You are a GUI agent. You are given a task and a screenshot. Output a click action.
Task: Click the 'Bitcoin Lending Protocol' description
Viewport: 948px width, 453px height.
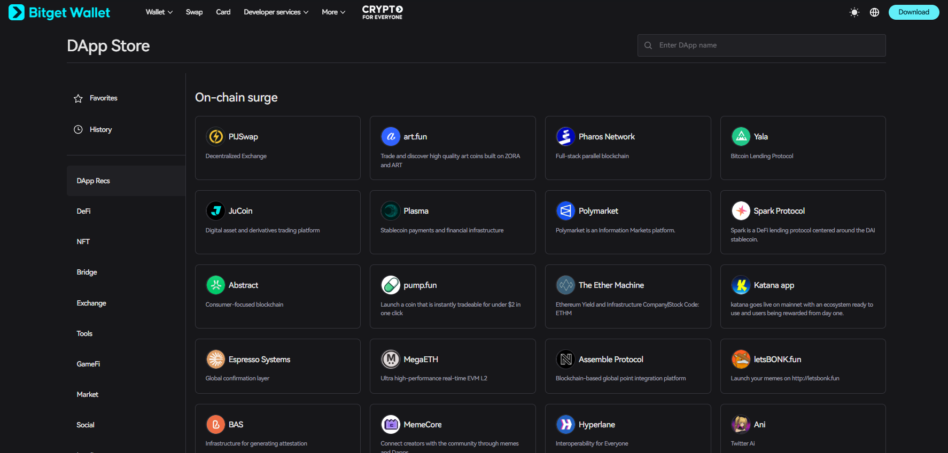click(761, 156)
